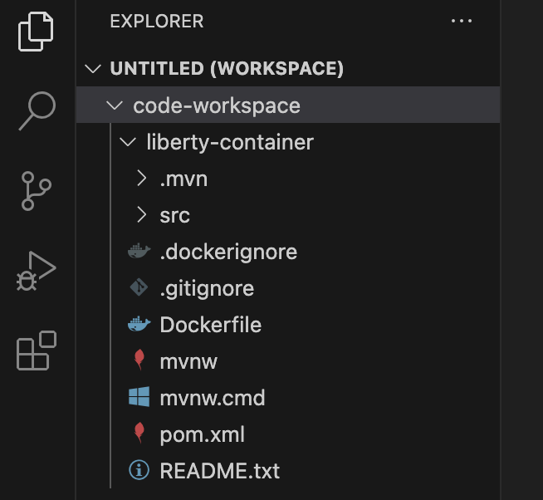Click the Windows icon beside mvnw.cmd
The image size is (543, 500).
click(x=139, y=397)
